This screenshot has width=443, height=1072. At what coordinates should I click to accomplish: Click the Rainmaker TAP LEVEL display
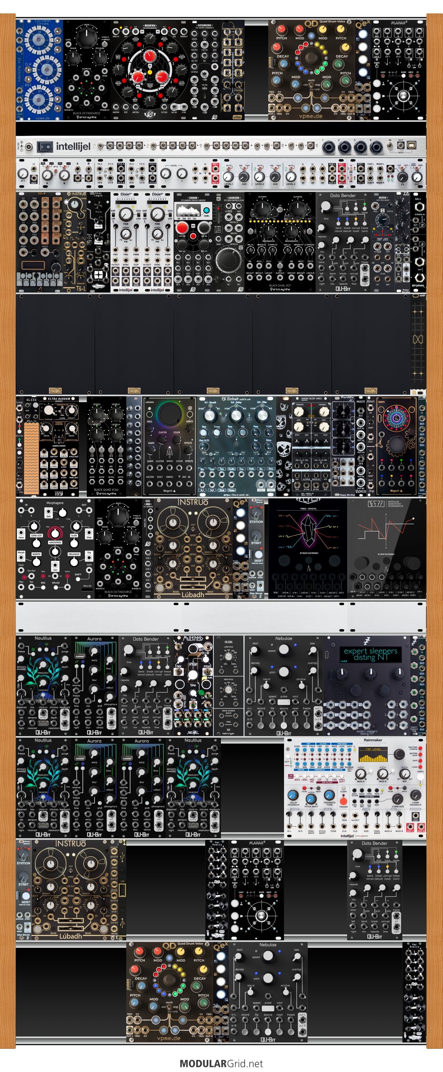pyautogui.click(x=373, y=754)
